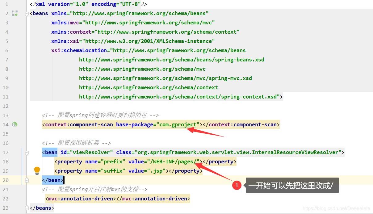Click the encoding="UTF-8" attribute on line 1

tap(116, 4)
